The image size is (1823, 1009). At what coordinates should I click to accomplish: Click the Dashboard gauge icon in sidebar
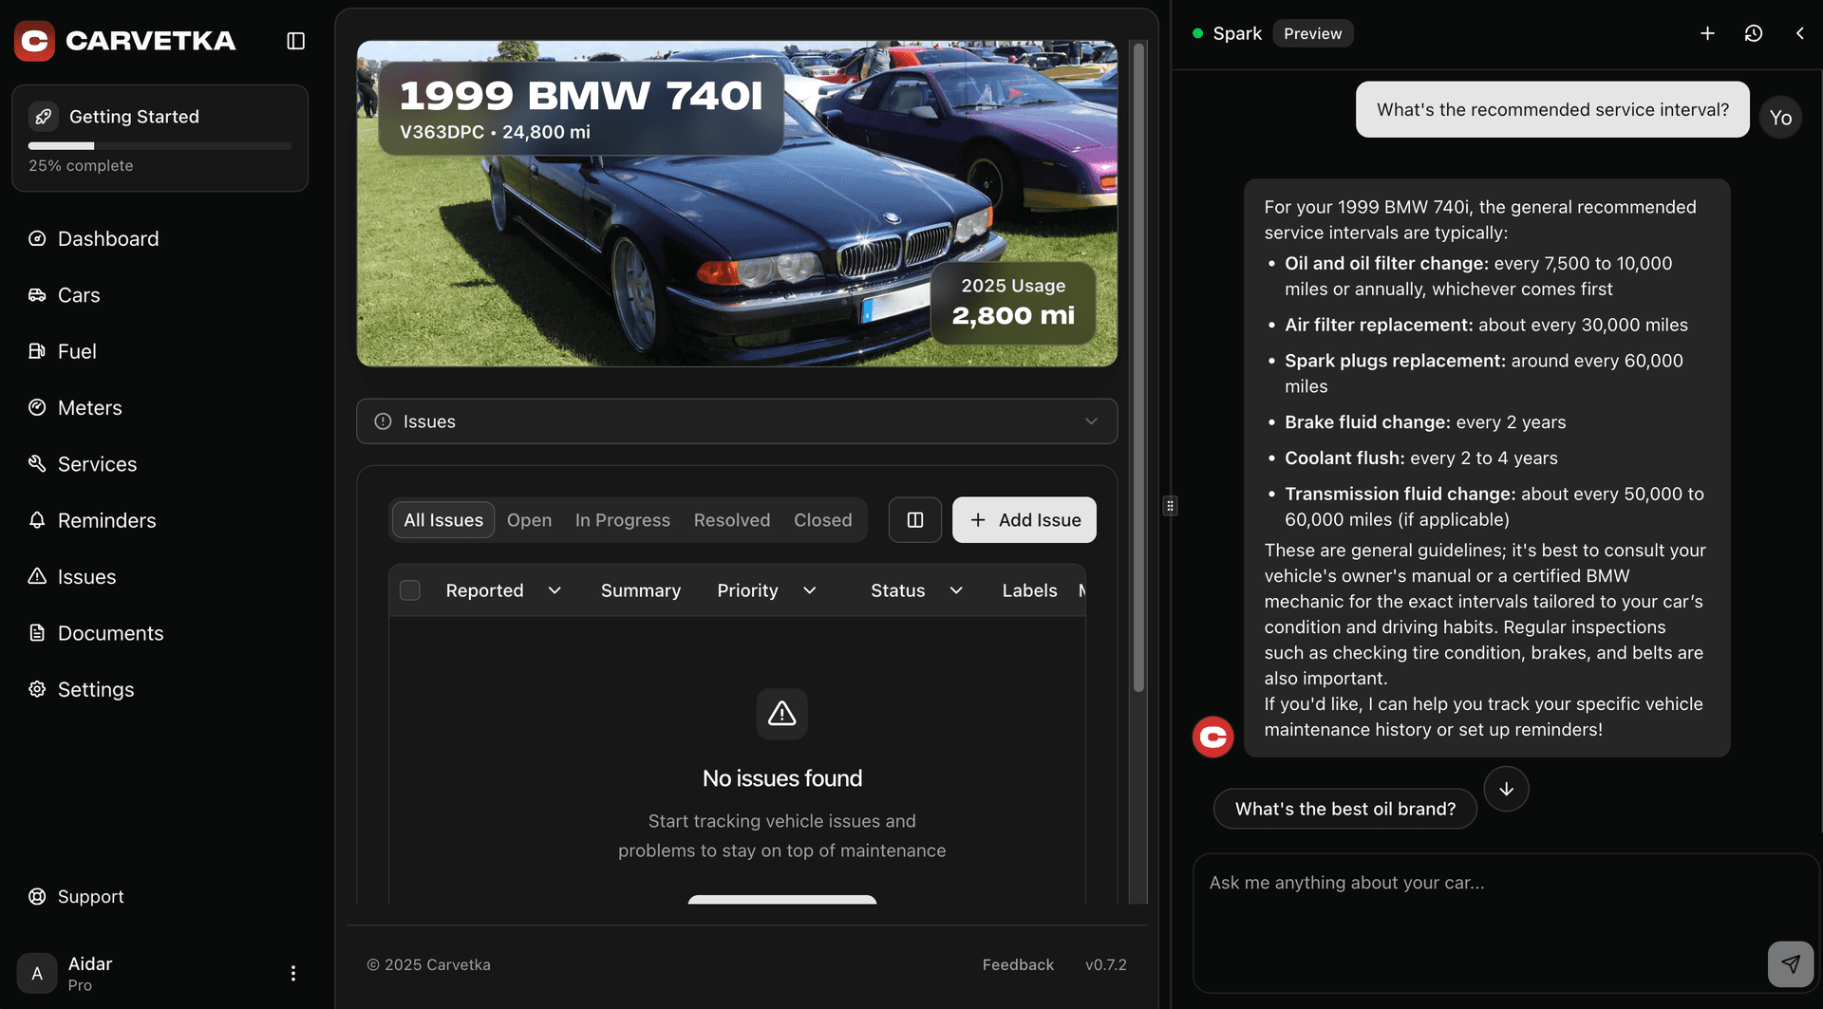click(37, 238)
